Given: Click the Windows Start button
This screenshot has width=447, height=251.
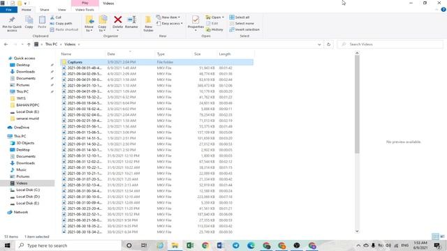Looking at the screenshot, I should pyautogui.click(x=8, y=245).
